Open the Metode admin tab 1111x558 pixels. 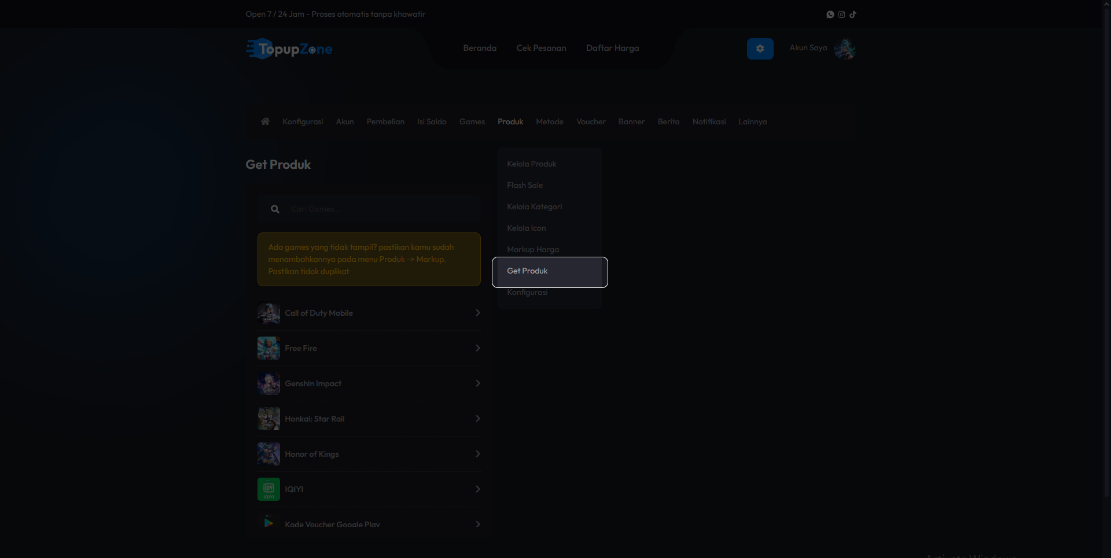coord(550,121)
